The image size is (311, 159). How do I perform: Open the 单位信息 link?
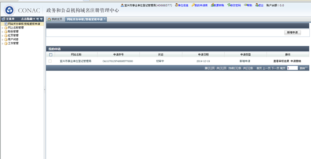click(183, 5)
